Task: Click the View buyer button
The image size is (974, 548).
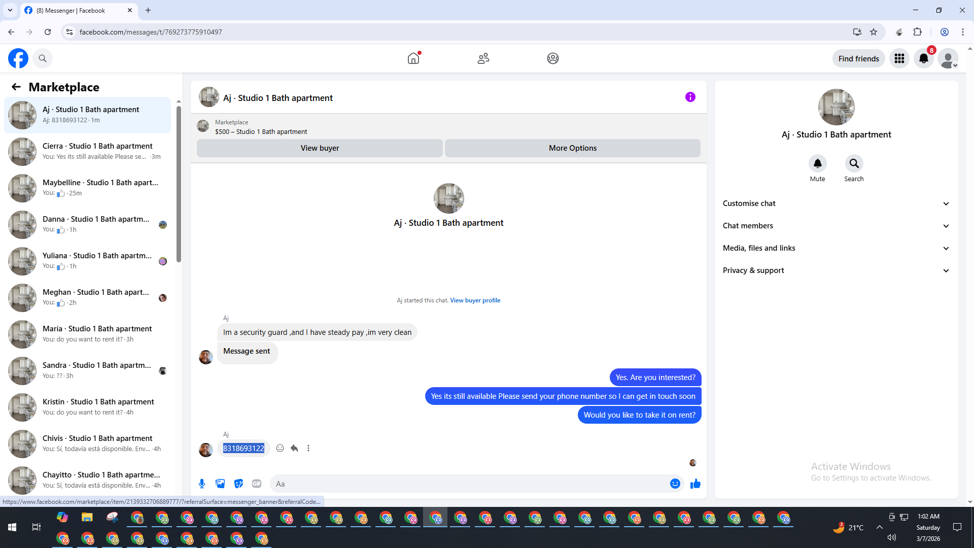Action: coord(320,148)
